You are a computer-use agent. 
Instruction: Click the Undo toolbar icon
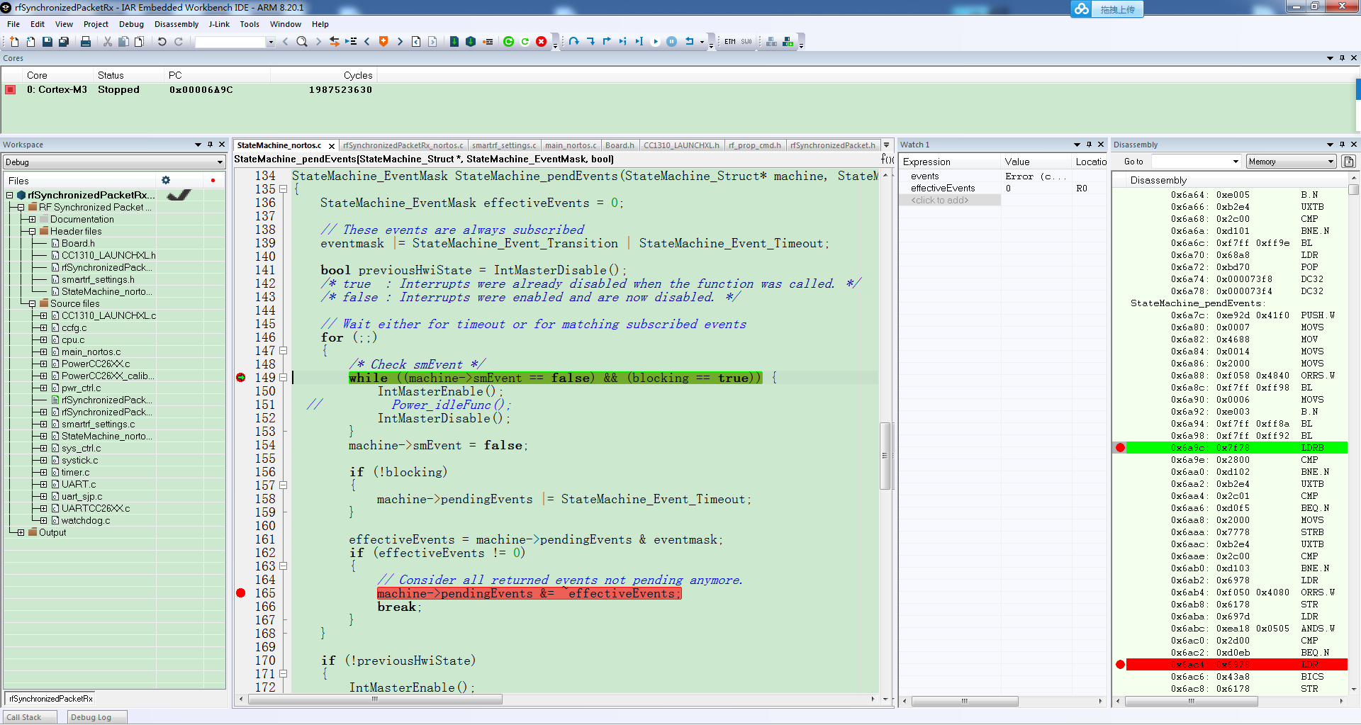point(162,42)
